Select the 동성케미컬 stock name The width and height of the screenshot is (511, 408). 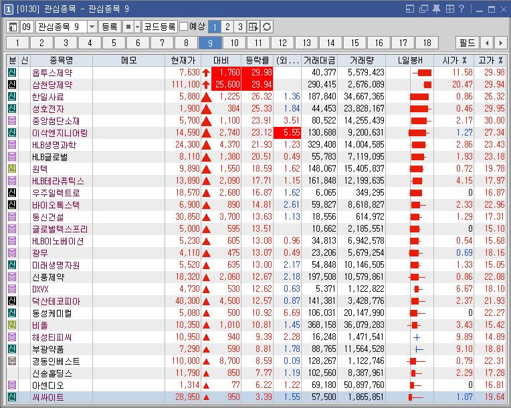click(x=52, y=313)
